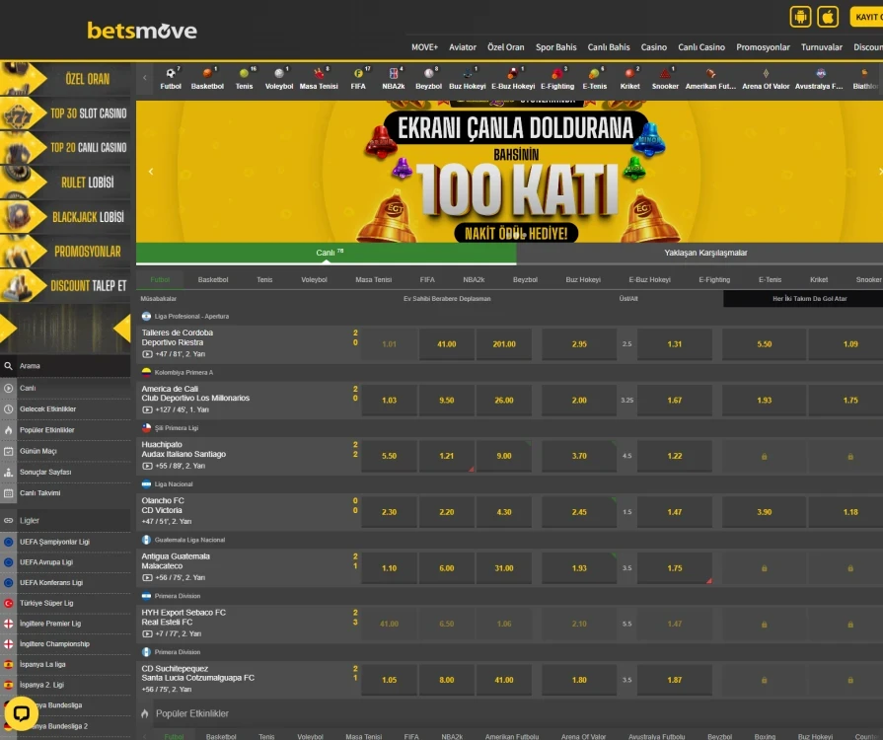Open UEFA Şampiyonlar Ligi league
Image resolution: width=883 pixels, height=740 pixels.
(65, 542)
